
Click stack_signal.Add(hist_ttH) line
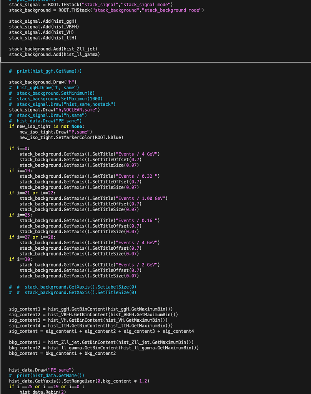click(x=42, y=38)
